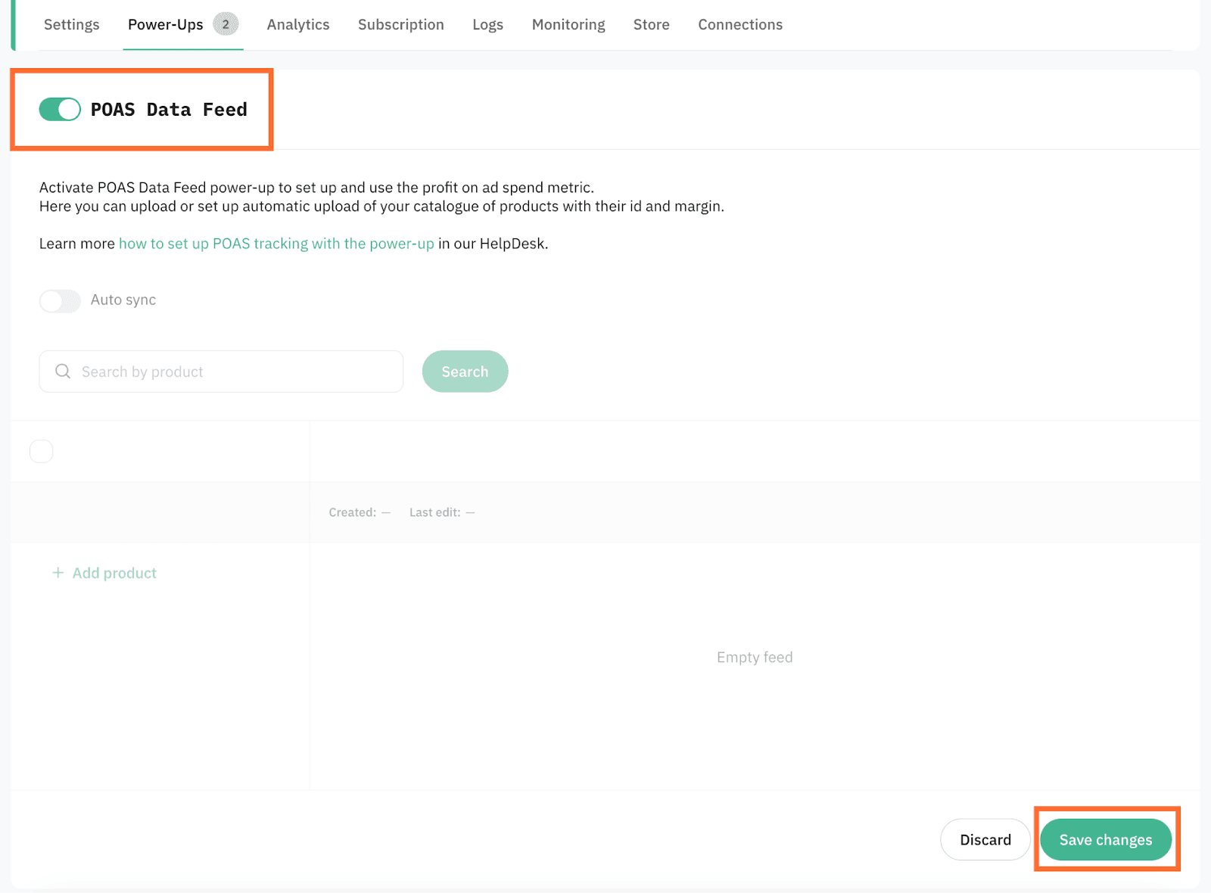Image resolution: width=1211 pixels, height=893 pixels.
Task: Save changes to the POAS feed
Action: [x=1106, y=839]
